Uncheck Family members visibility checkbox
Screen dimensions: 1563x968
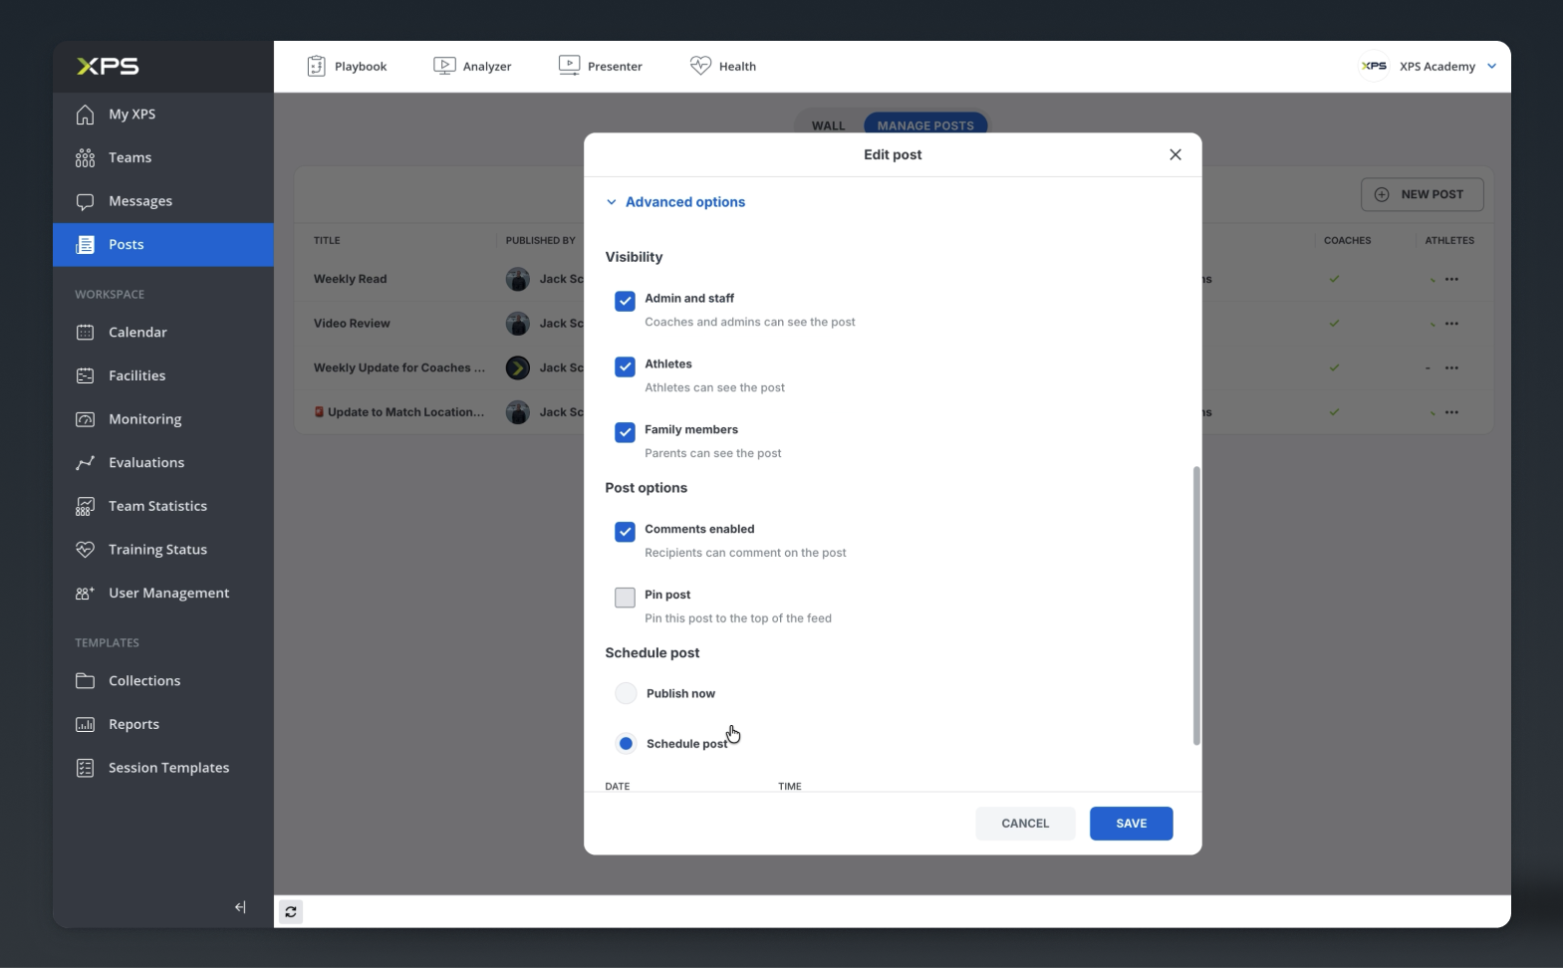[625, 432]
